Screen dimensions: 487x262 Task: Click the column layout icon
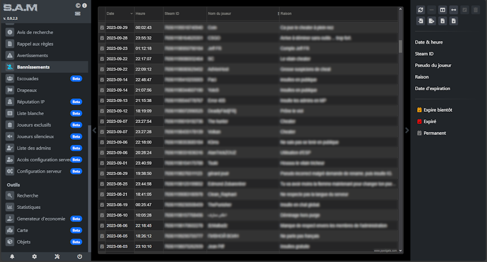[x=443, y=10]
